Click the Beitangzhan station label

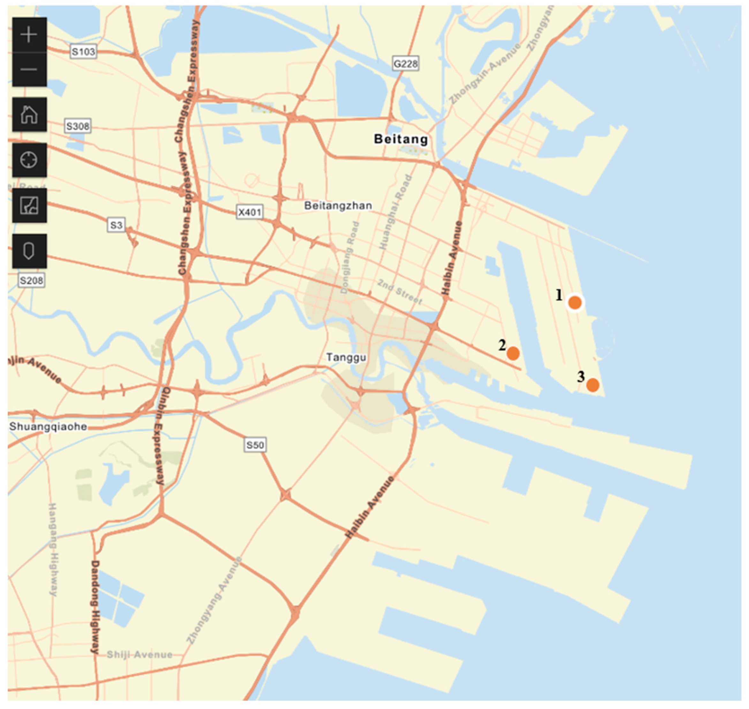338,205
